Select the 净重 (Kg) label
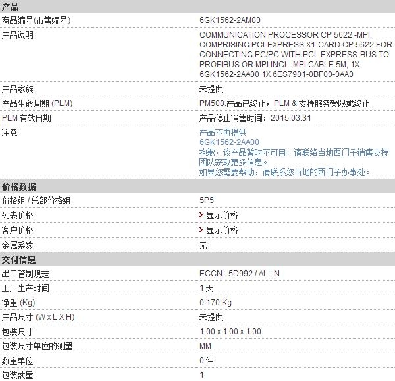Image resolution: width=395 pixels, height=381 pixels. (18, 303)
